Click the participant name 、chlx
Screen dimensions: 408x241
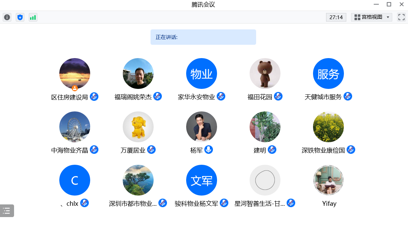click(x=69, y=204)
